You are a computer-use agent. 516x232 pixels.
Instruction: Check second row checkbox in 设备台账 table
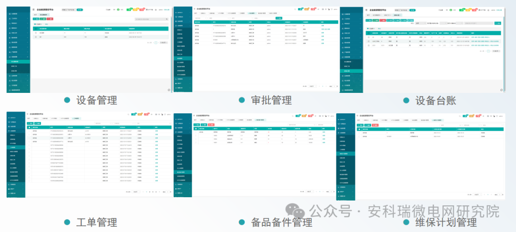pos(369,40)
